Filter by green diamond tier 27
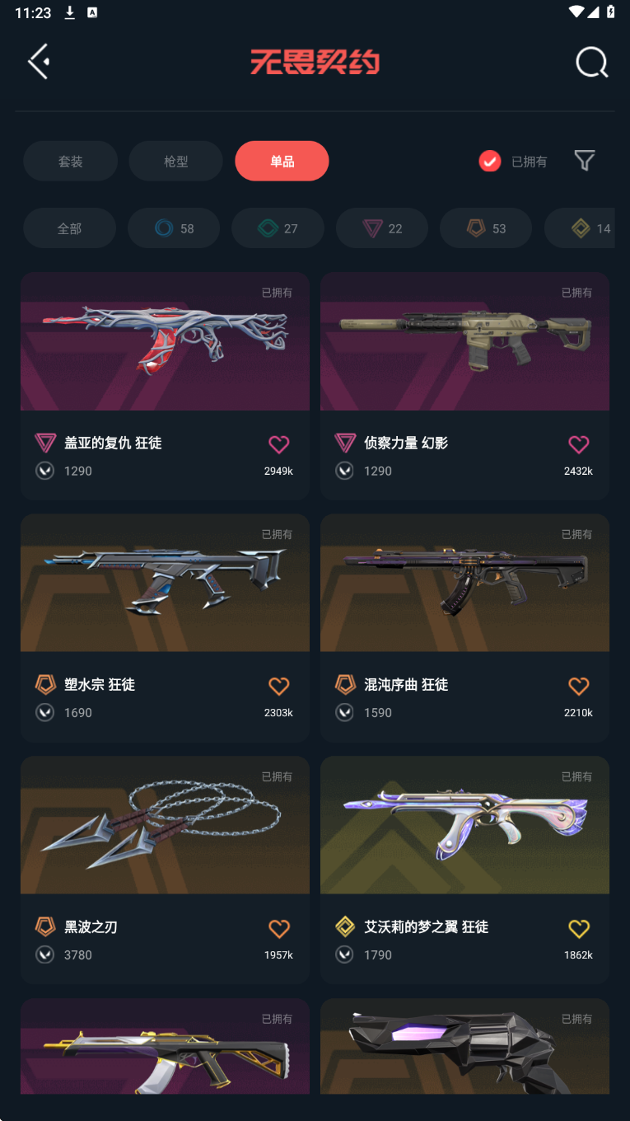Viewport: 630px width, 1121px height. tap(278, 228)
